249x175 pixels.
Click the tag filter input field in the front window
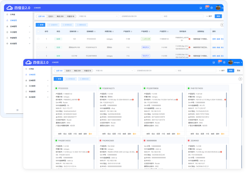tap(196, 71)
